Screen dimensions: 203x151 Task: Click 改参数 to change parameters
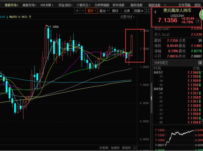point(104,148)
